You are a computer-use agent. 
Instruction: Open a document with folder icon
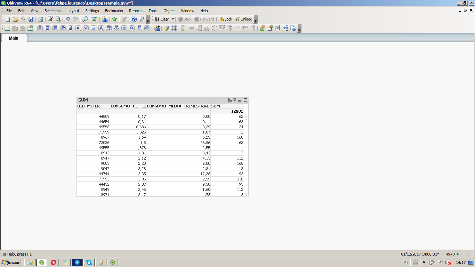[15, 19]
